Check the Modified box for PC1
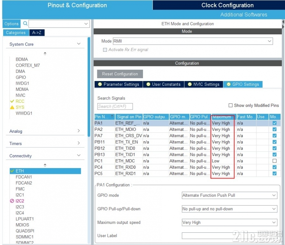285x245 pixels. click(x=274, y=161)
